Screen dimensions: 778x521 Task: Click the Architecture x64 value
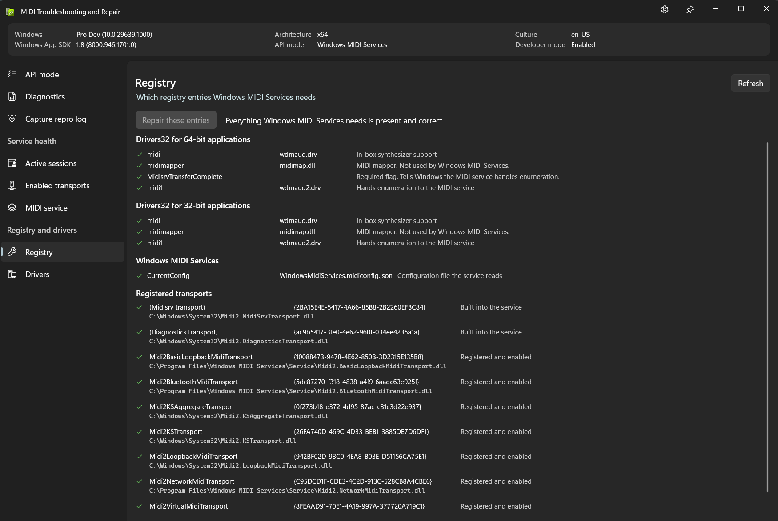point(322,35)
